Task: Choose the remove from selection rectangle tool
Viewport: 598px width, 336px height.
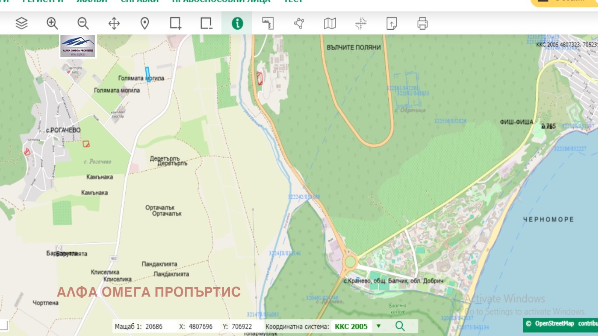Action: [206, 23]
